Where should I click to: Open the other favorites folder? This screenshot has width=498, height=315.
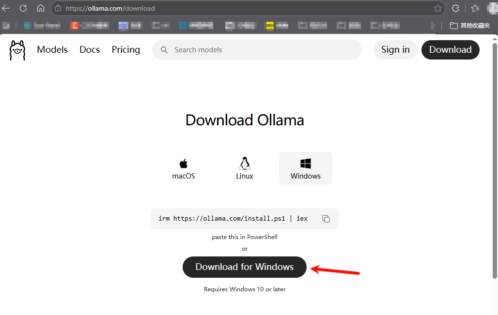[470, 26]
